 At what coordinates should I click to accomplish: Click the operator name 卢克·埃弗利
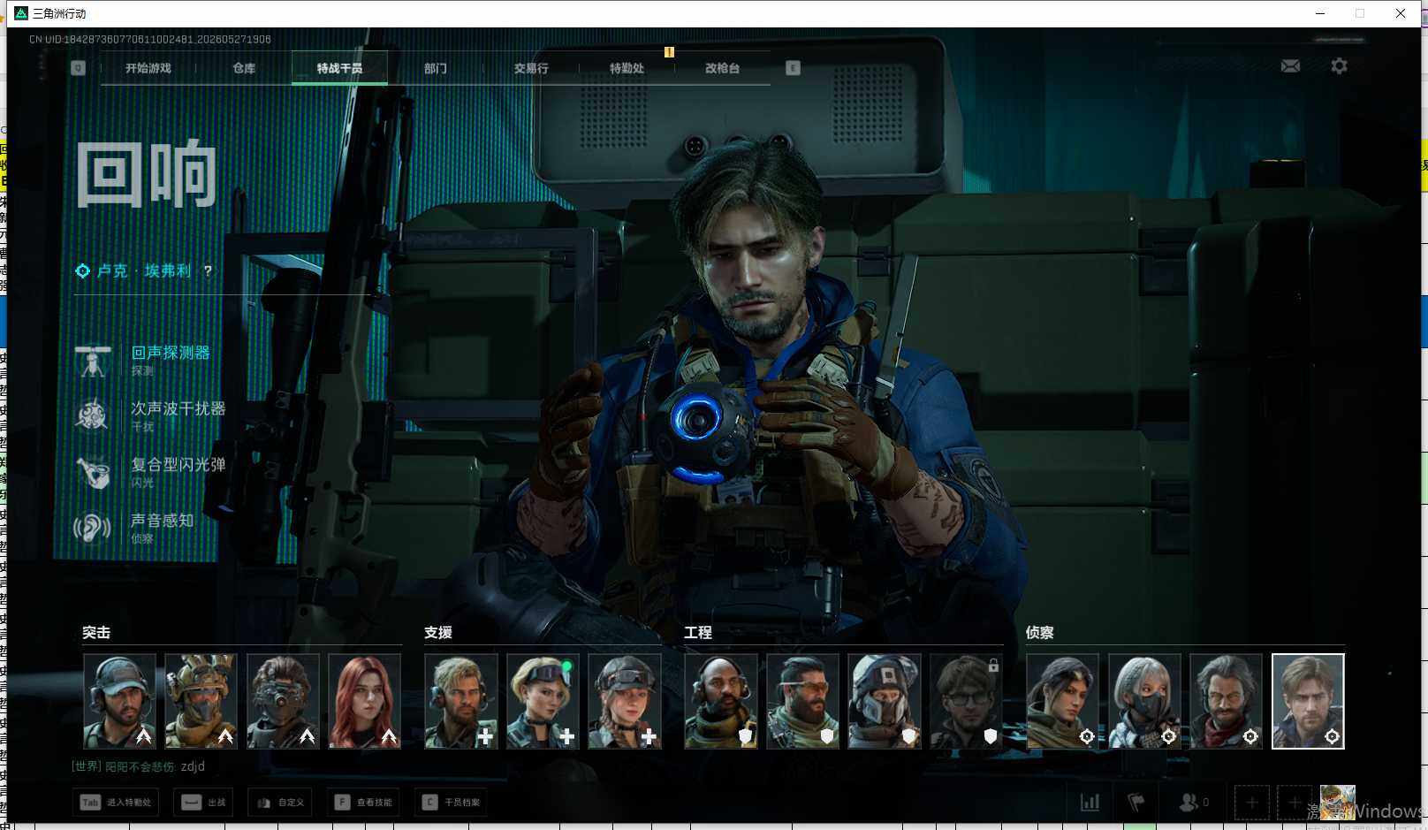[x=144, y=271]
